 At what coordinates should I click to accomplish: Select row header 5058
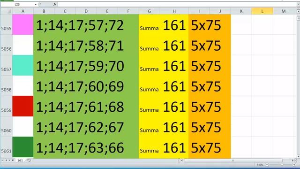tap(6, 86)
